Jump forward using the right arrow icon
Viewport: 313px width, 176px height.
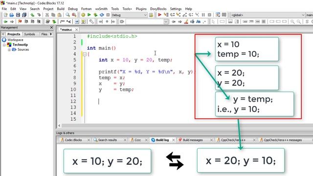(12, 22)
